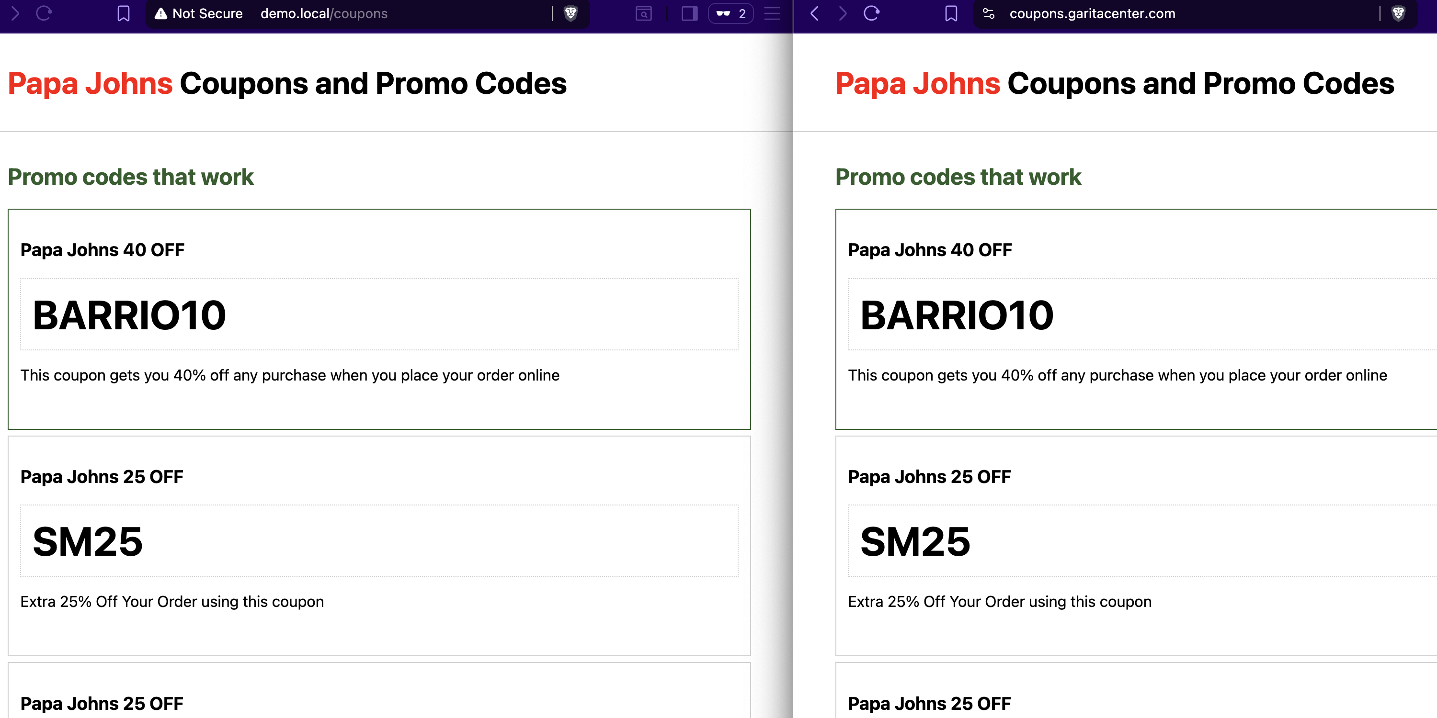The height and width of the screenshot is (718, 1437).
Task: Reload the demo.local coupons page
Action: pos(44,13)
